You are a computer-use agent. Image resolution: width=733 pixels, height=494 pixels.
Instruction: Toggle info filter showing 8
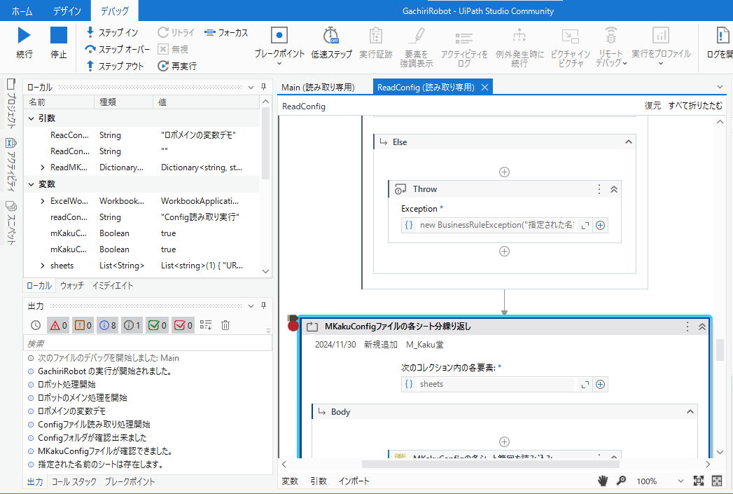(x=108, y=325)
